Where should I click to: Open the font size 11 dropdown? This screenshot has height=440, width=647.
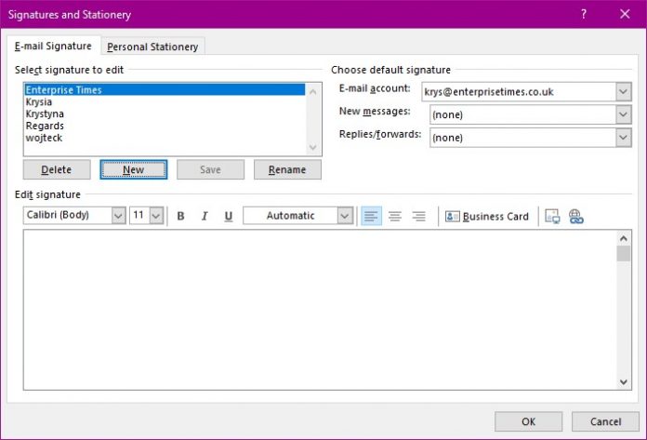156,216
